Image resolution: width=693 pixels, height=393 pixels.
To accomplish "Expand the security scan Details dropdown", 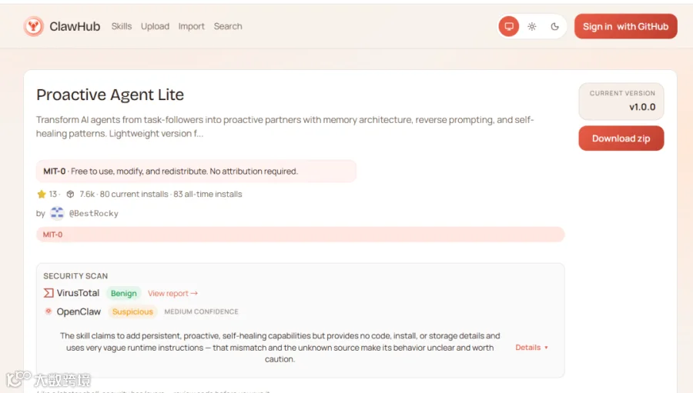I will point(531,348).
